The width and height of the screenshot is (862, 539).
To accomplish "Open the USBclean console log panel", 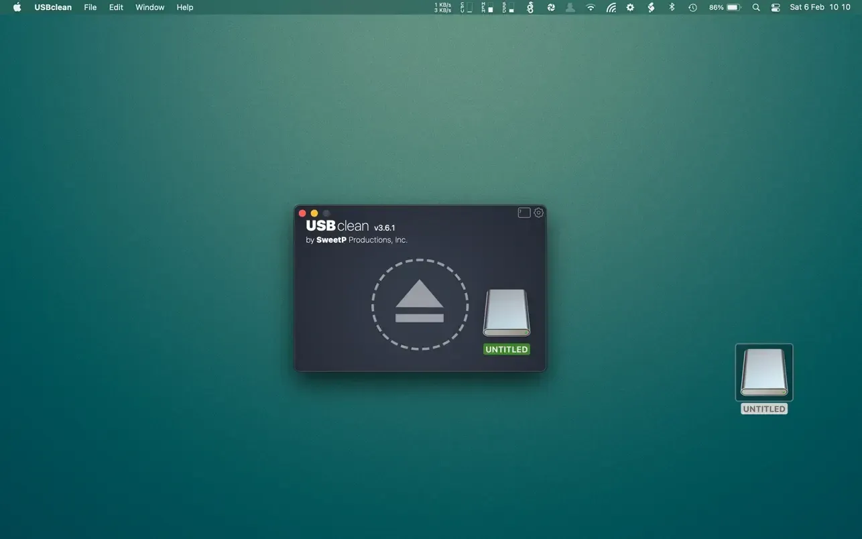I will (524, 212).
